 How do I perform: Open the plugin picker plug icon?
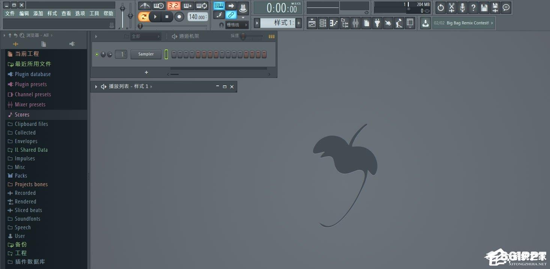[377, 23]
